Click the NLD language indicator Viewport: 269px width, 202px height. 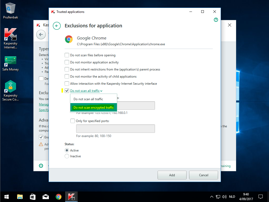tap(232, 197)
